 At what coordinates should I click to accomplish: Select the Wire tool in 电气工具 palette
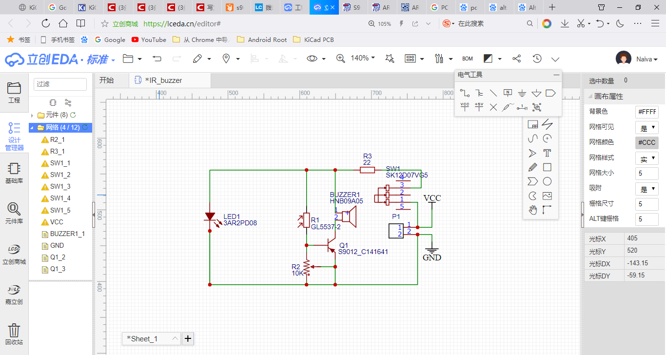pyautogui.click(x=464, y=93)
